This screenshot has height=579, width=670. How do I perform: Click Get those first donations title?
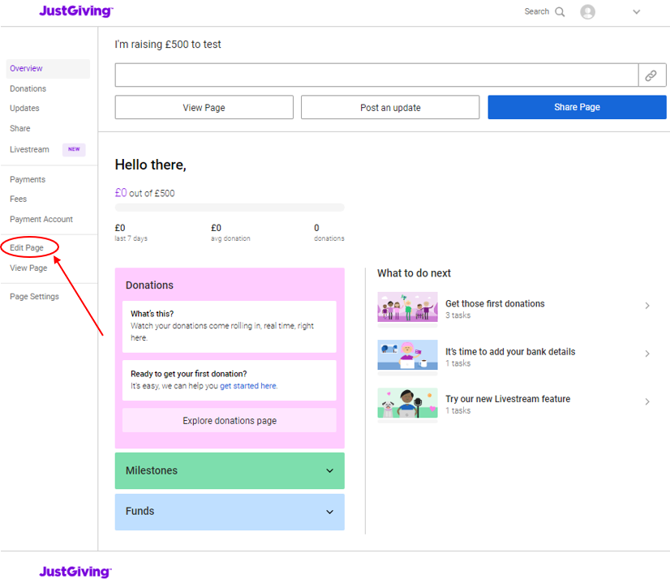point(495,304)
